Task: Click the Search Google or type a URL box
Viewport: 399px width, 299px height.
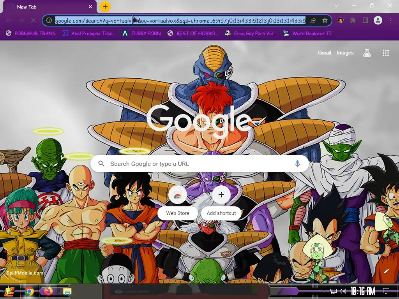Action: point(200,164)
